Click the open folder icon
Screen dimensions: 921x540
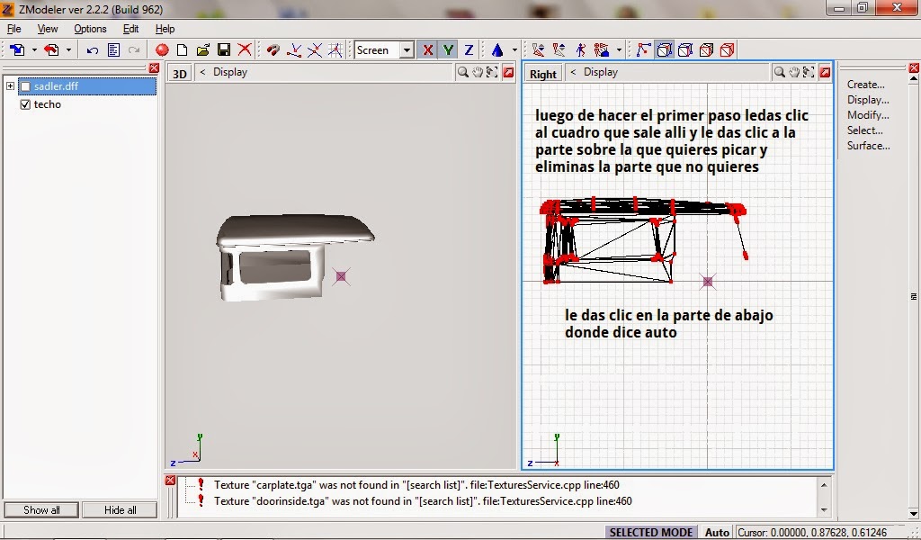click(x=203, y=49)
